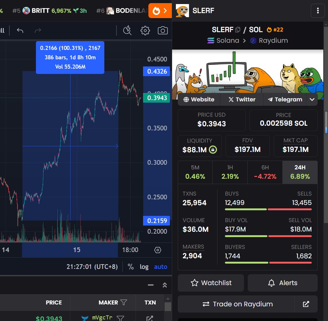The width and height of the screenshot is (328, 321).
Task: Open the quick search lightning icon
Action: pos(127,31)
